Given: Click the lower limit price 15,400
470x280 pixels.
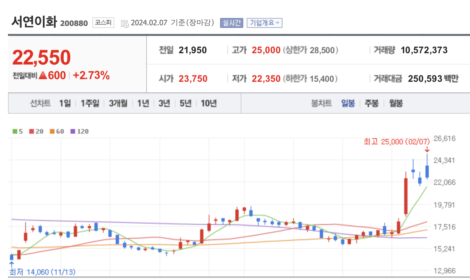Looking at the screenshot, I should 322,79.
